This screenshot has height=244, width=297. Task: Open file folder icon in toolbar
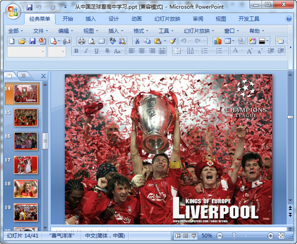point(22,41)
